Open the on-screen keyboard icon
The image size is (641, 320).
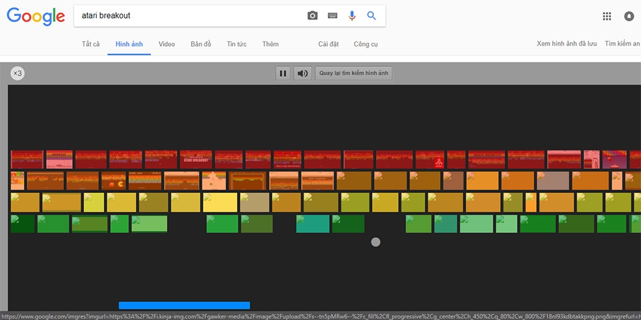coord(333,15)
